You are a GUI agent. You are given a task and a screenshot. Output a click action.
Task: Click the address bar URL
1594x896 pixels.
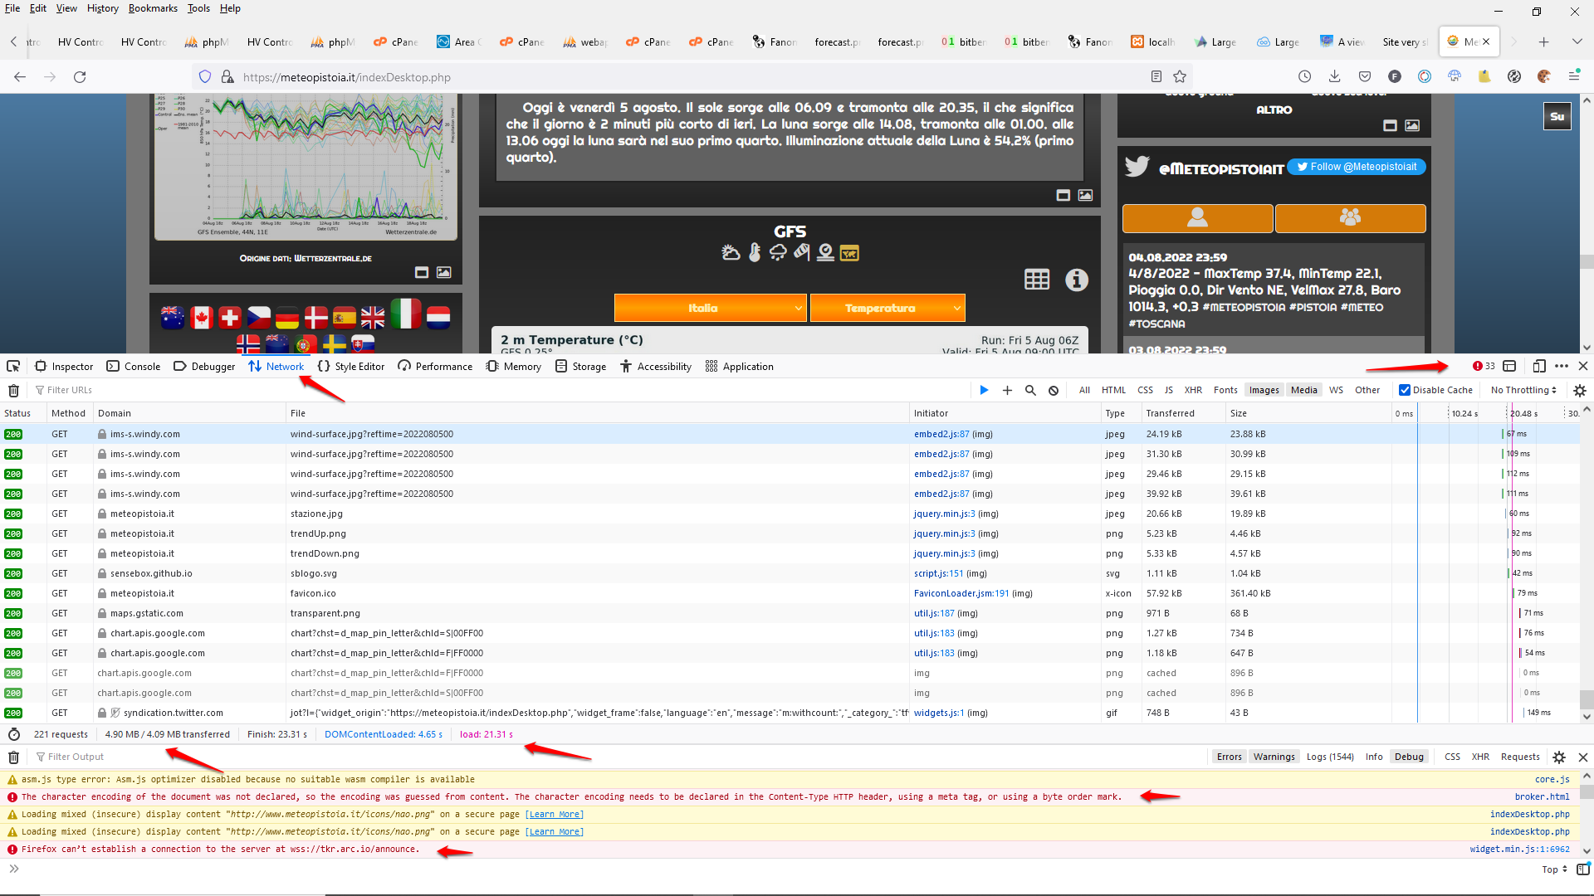pos(346,77)
